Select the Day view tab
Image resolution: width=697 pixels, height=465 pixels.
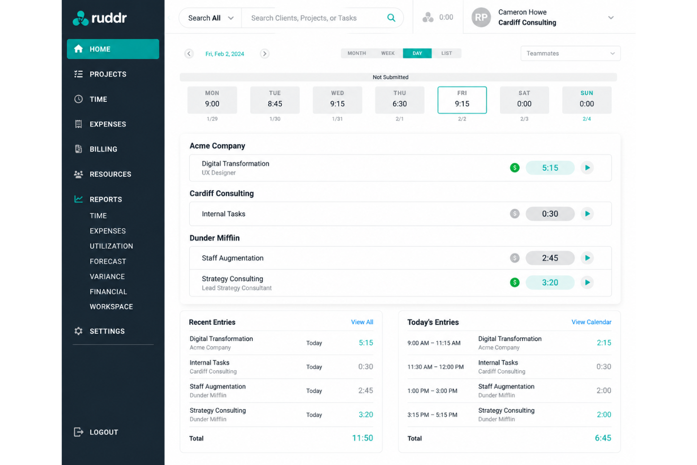417,53
